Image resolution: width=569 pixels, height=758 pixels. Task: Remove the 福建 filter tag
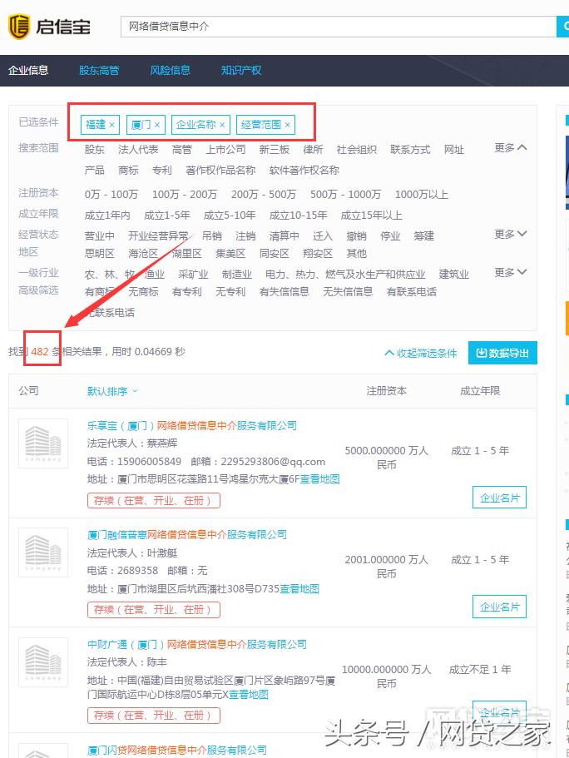click(111, 125)
